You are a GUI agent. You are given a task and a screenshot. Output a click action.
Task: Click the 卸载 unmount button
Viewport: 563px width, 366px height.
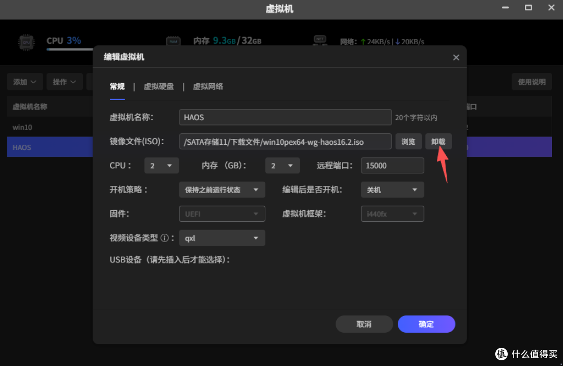tap(438, 142)
